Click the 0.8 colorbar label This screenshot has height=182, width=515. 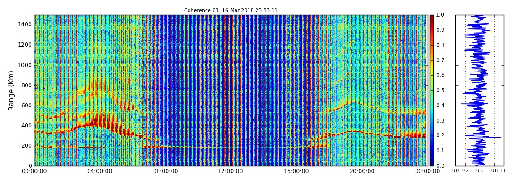(x=439, y=45)
